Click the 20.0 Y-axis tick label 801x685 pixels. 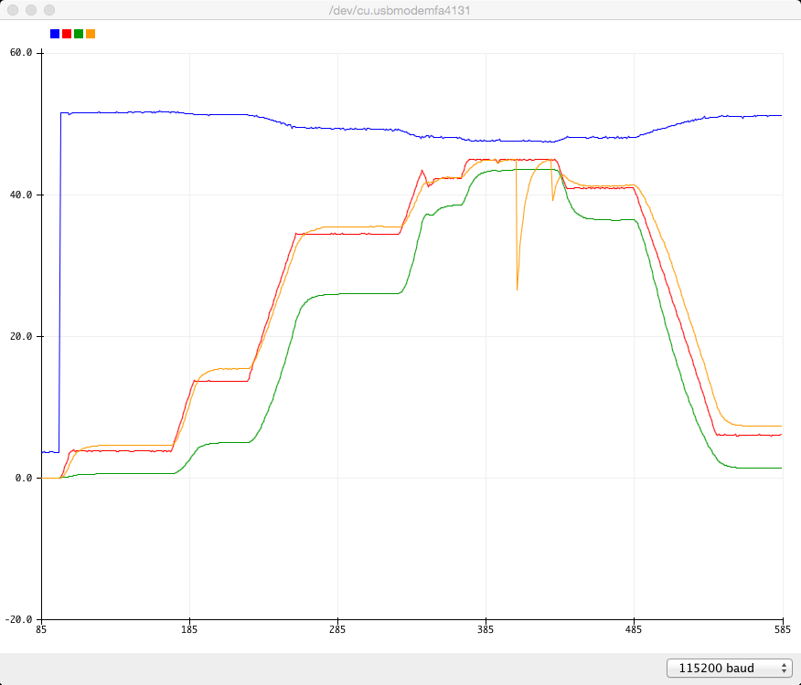21,336
